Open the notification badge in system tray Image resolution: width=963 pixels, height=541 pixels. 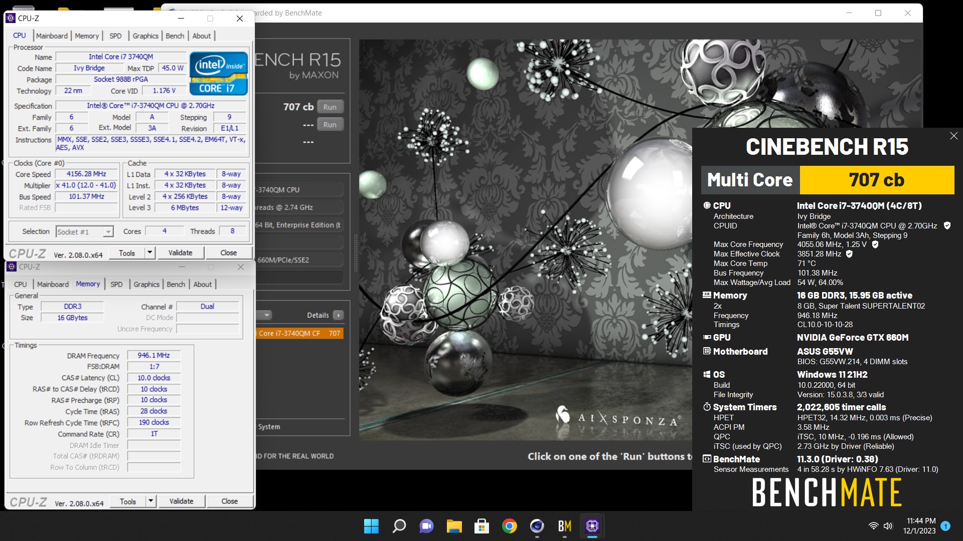[x=945, y=526]
